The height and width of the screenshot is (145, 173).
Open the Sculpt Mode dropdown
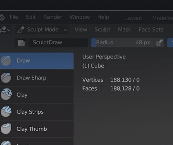(x=42, y=30)
